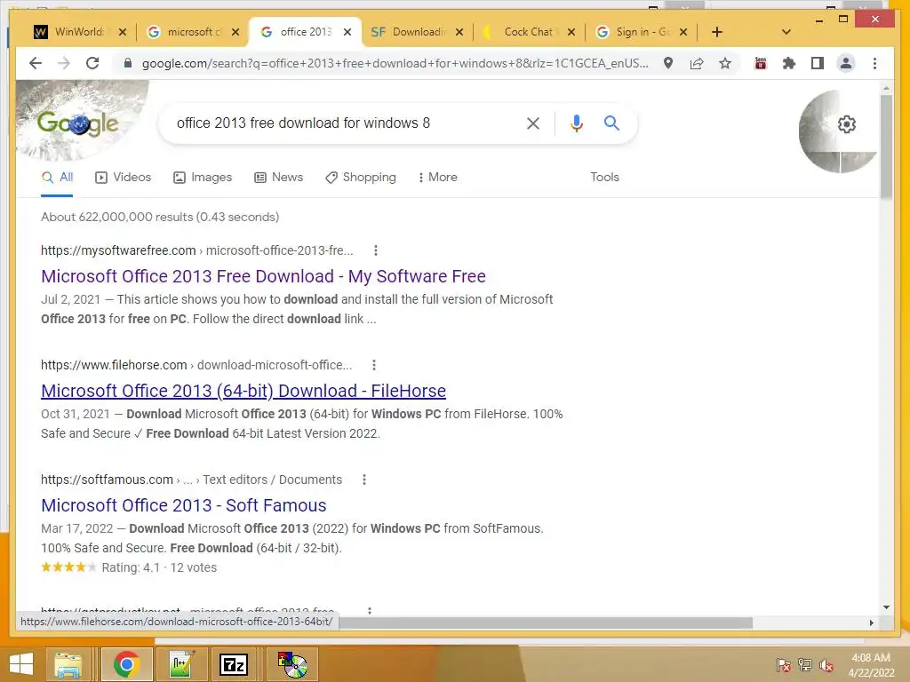This screenshot has width=910, height=682.
Task: Switch to the SF Downloading tab
Action: pos(417,32)
